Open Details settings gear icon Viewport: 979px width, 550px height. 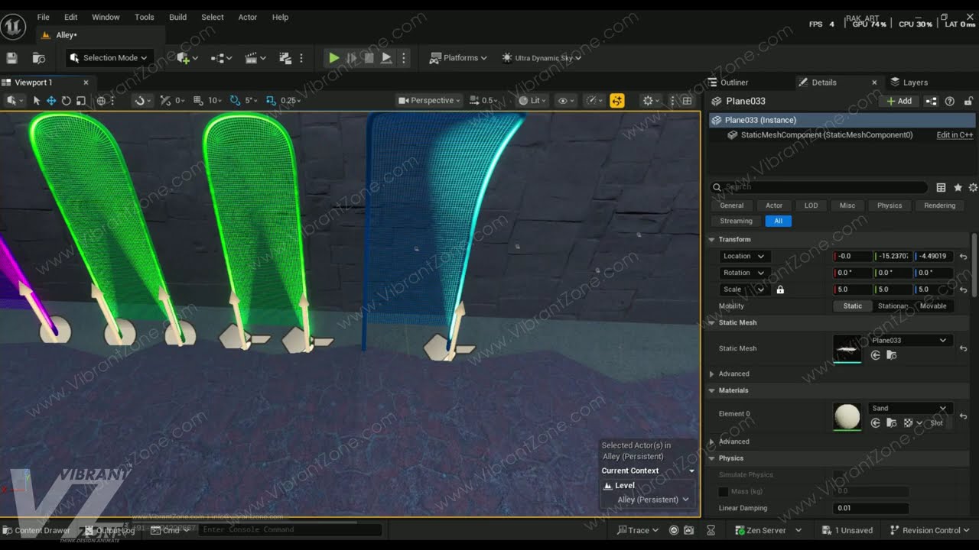click(973, 187)
